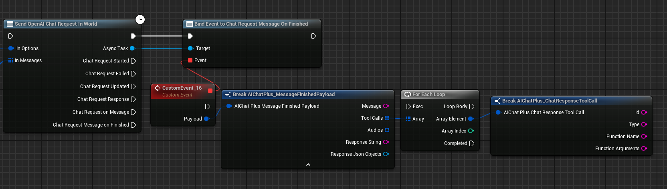Click the async clock icon on Send OpenAI node
Viewport: 667px width, 189px height.
[x=140, y=19]
